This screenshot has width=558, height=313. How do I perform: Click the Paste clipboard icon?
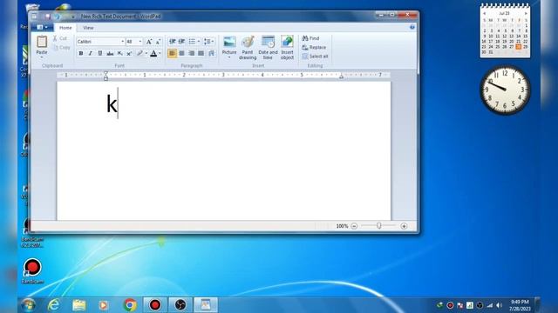click(x=42, y=42)
